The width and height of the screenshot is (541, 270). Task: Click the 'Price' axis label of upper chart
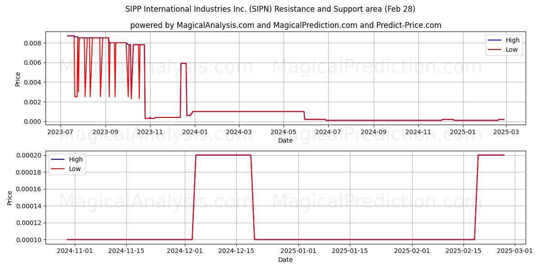[x=18, y=79]
